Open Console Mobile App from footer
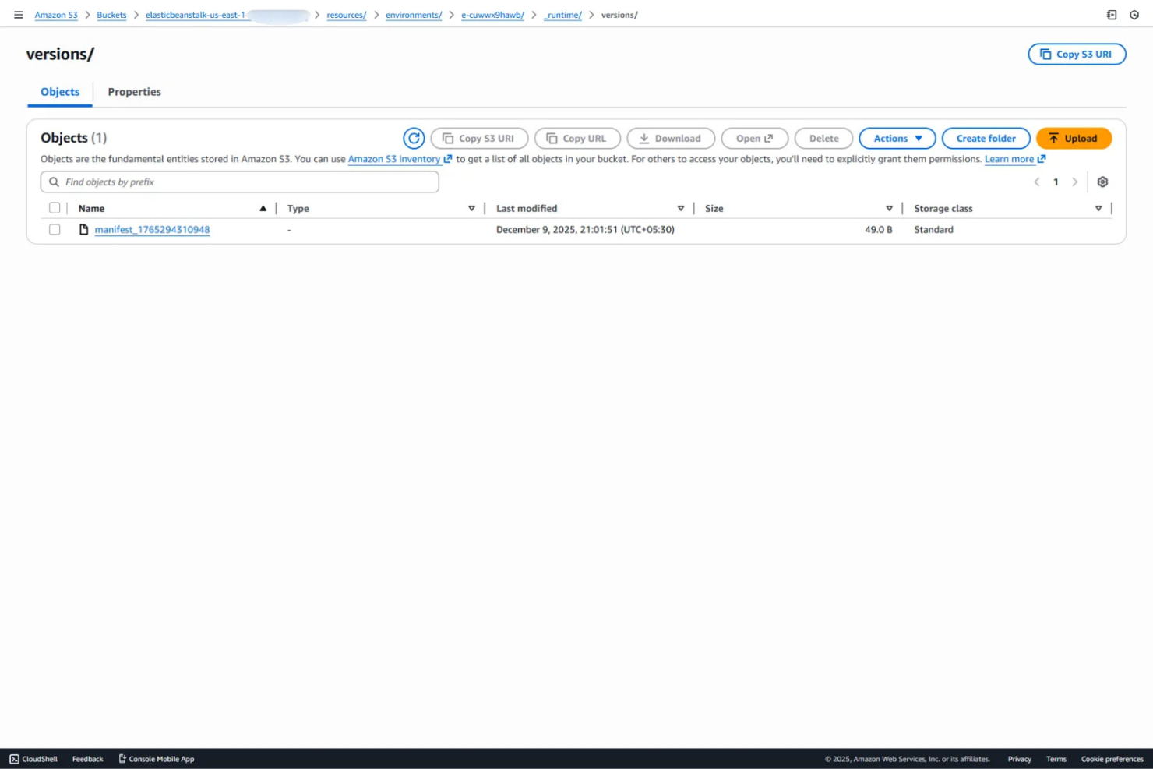This screenshot has height=769, width=1153. (156, 758)
